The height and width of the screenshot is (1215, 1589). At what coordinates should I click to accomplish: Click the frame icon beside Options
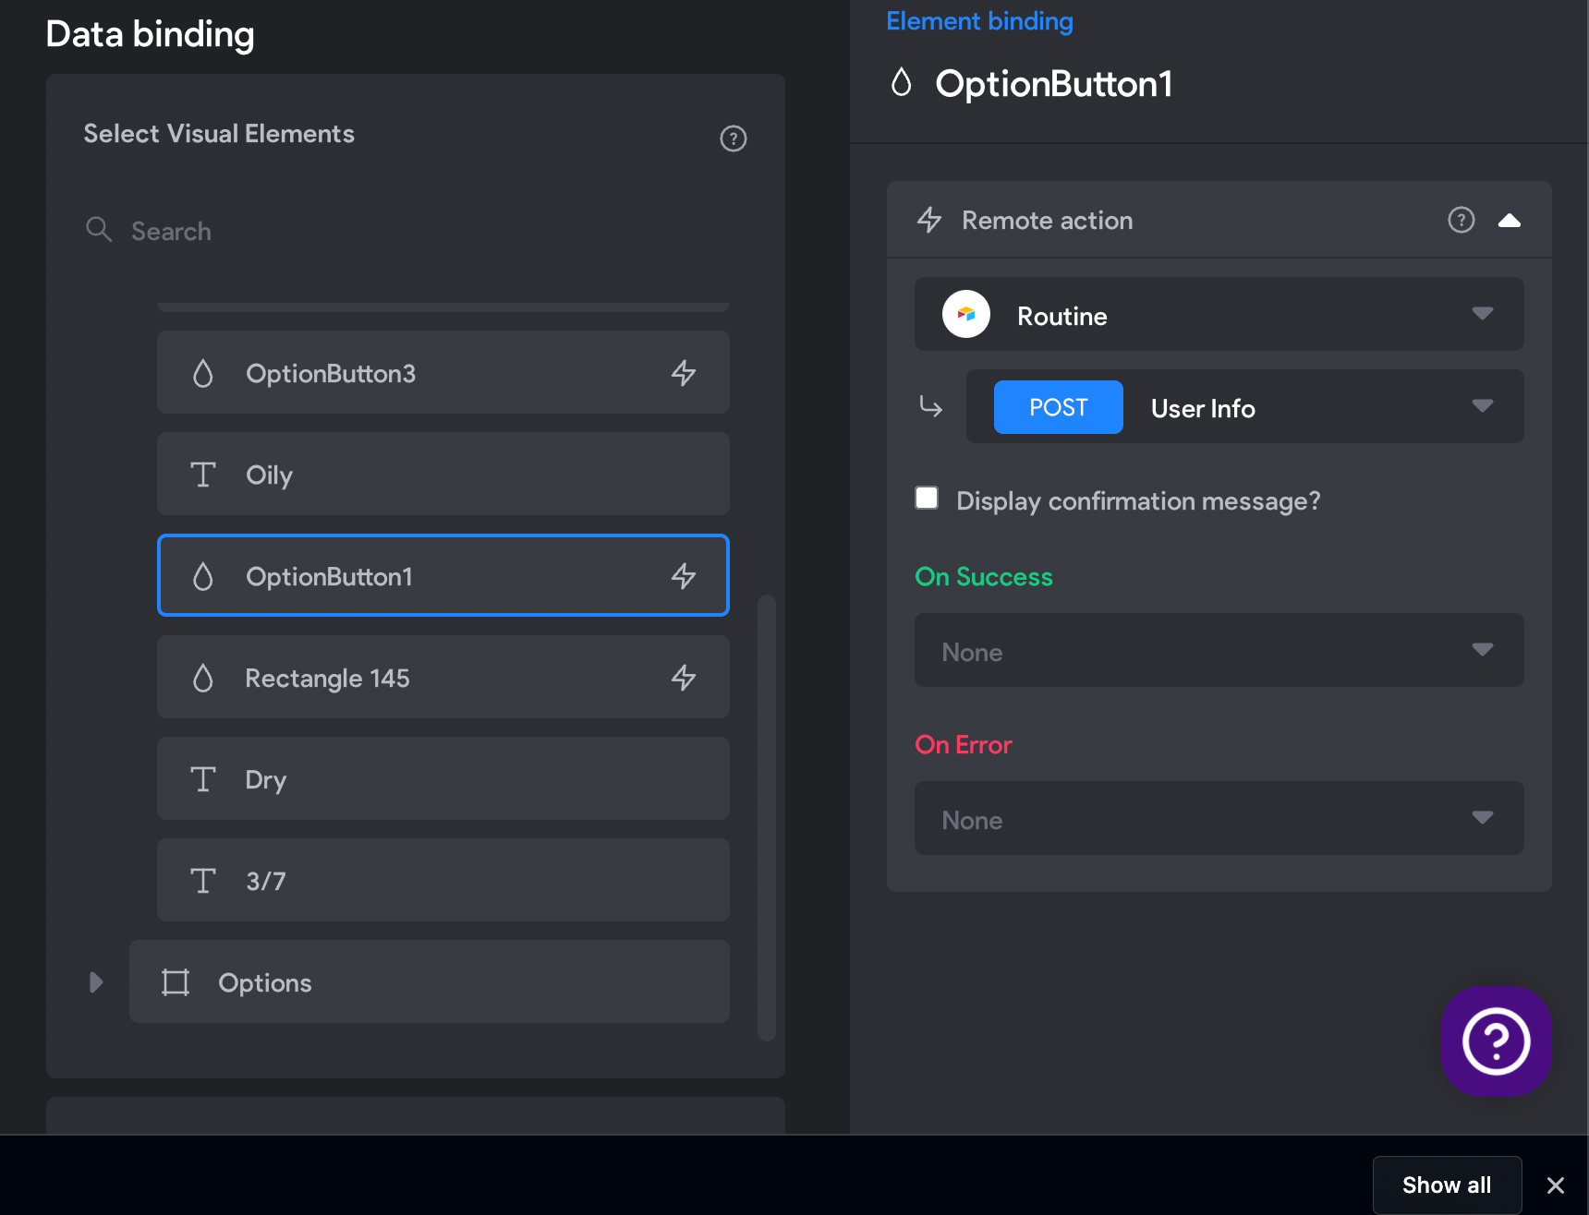[x=176, y=982]
